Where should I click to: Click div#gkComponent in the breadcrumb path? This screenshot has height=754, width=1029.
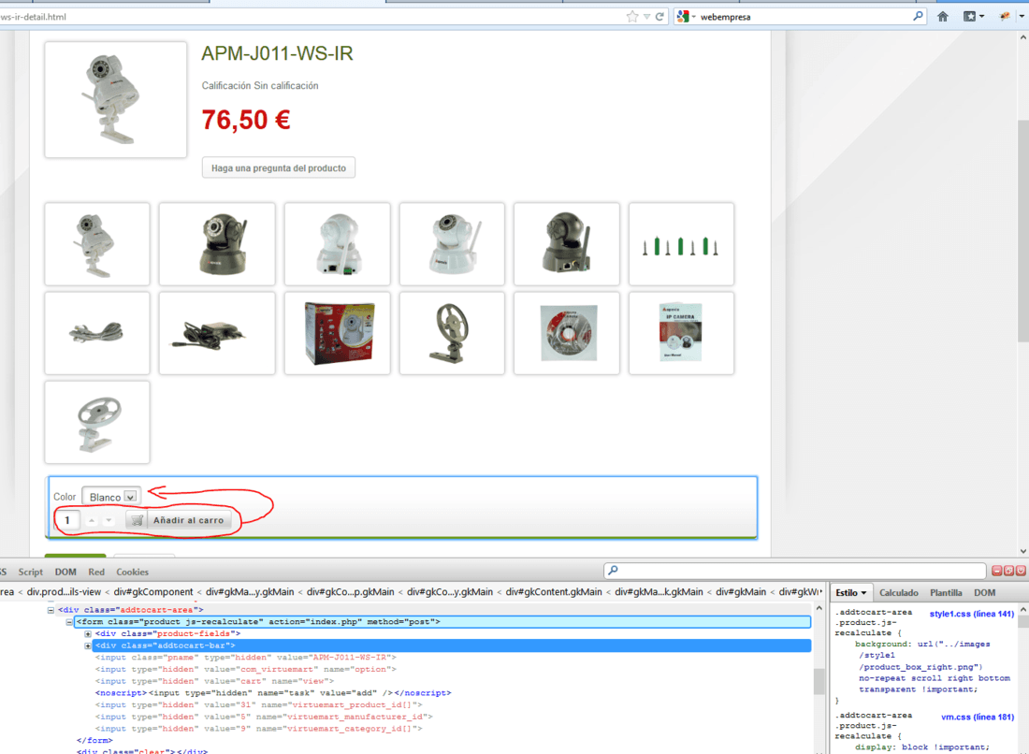(153, 592)
